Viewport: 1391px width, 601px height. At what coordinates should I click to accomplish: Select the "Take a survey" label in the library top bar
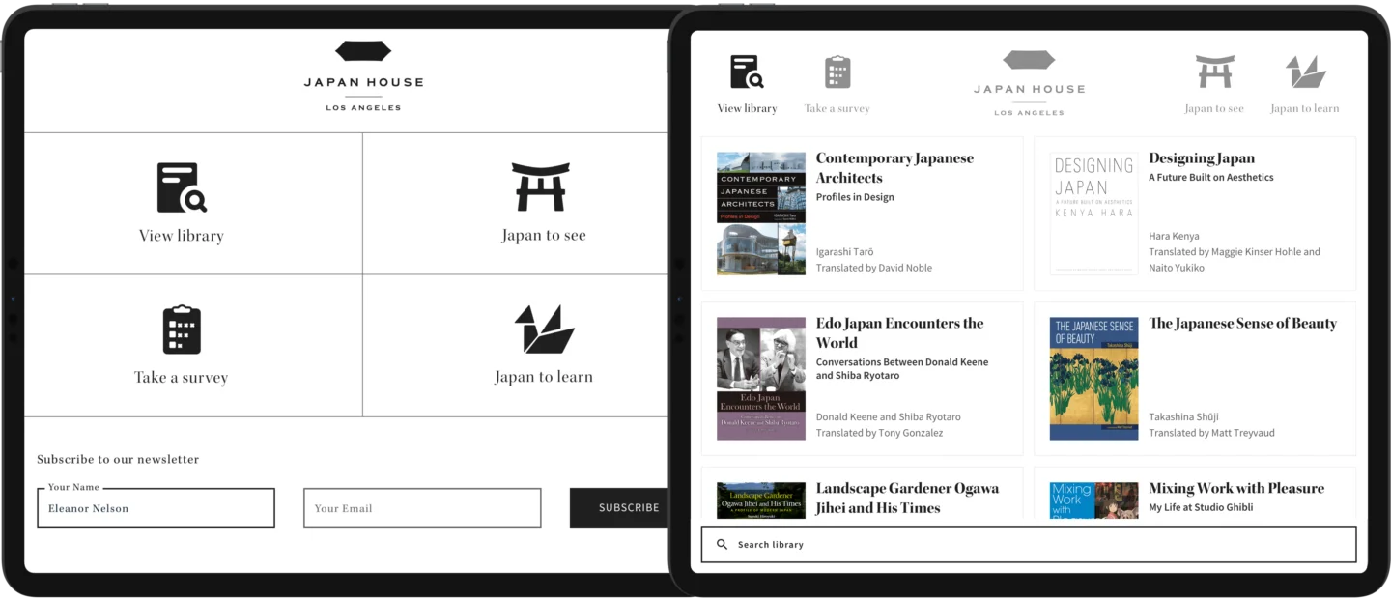[837, 109]
